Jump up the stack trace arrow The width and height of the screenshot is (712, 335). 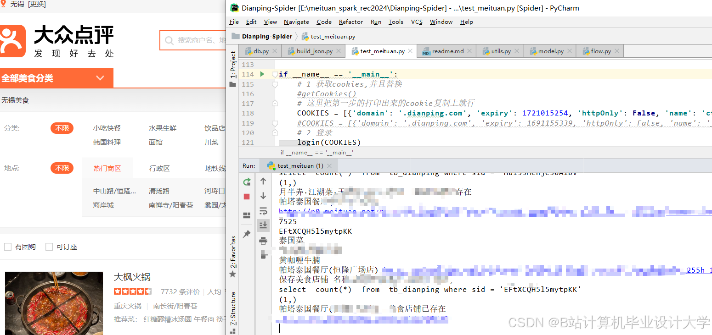(x=263, y=181)
